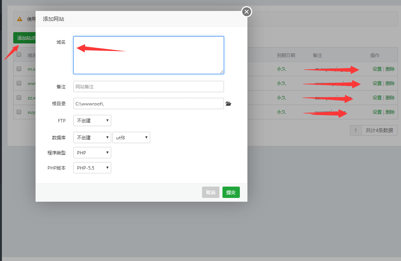Click 删除 for the third site row
The image size is (401, 261).
click(x=390, y=97)
